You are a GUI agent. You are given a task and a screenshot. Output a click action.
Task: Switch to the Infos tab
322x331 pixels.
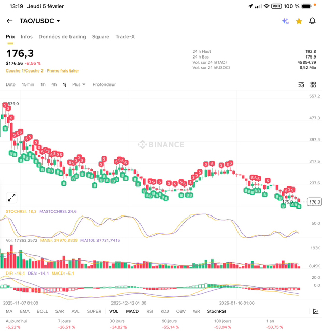click(x=26, y=37)
